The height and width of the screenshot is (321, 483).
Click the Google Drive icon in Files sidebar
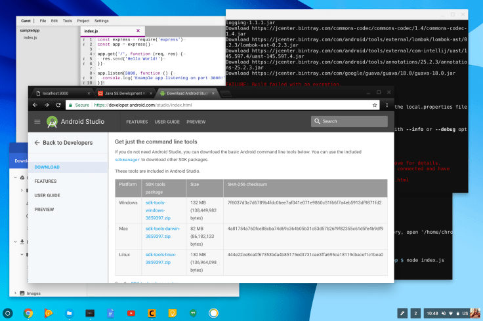(x=22, y=178)
